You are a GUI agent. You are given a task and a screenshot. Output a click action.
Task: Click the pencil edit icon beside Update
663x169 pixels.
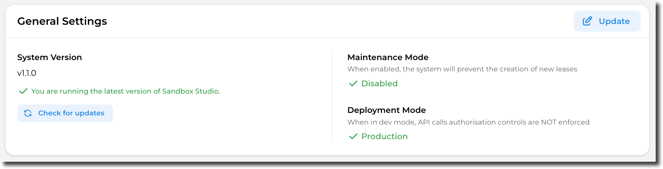pos(587,21)
